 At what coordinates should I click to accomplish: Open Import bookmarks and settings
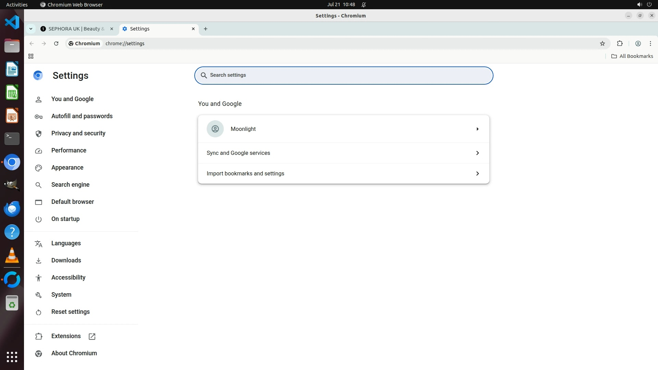pyautogui.click(x=343, y=173)
